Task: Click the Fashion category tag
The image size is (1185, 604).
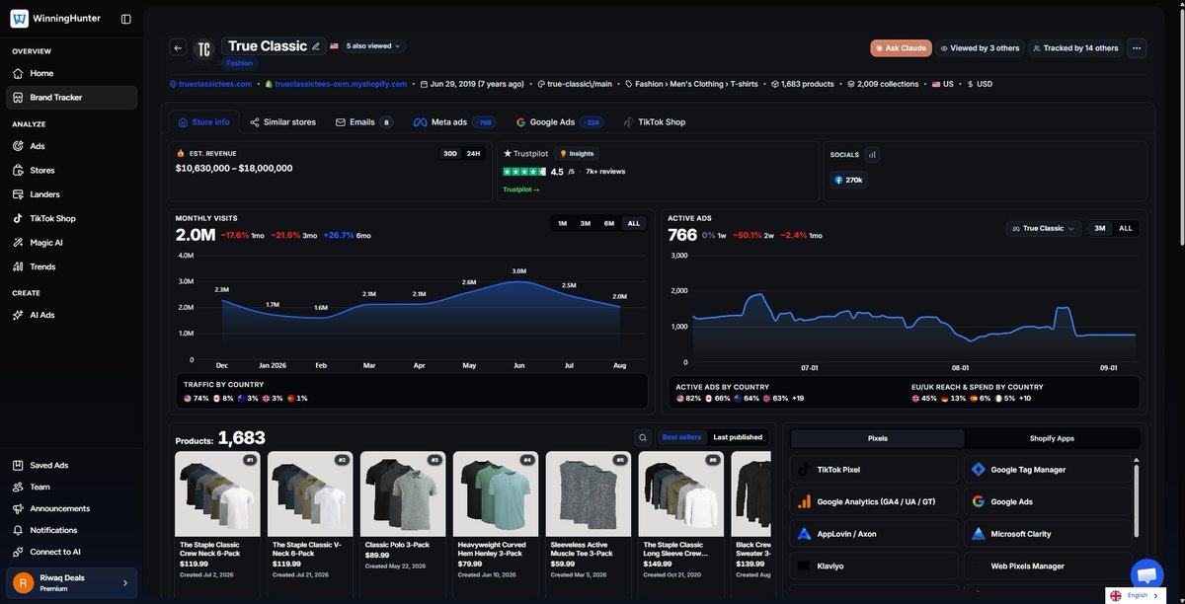Action: pos(239,63)
